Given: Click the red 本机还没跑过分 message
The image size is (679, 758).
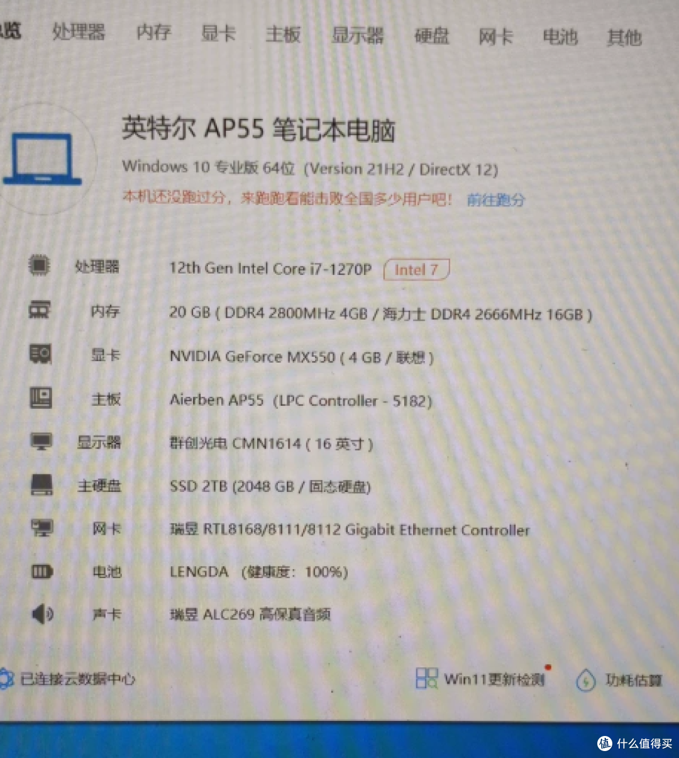Looking at the screenshot, I should click(x=287, y=198).
